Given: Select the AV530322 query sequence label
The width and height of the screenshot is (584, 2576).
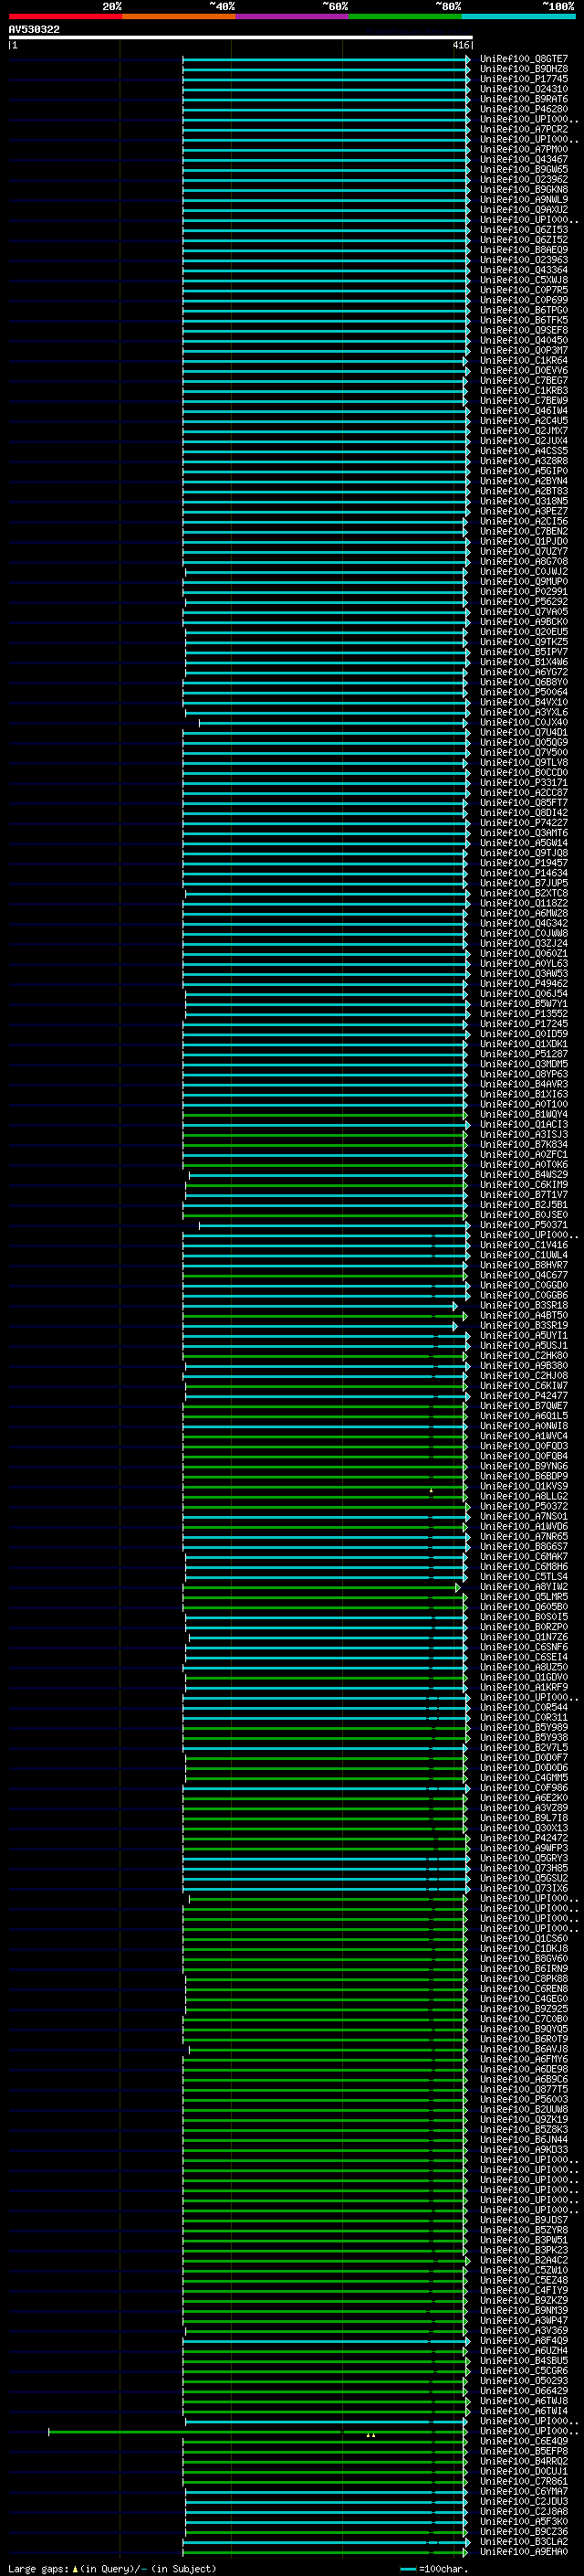Looking at the screenshot, I should (34, 30).
